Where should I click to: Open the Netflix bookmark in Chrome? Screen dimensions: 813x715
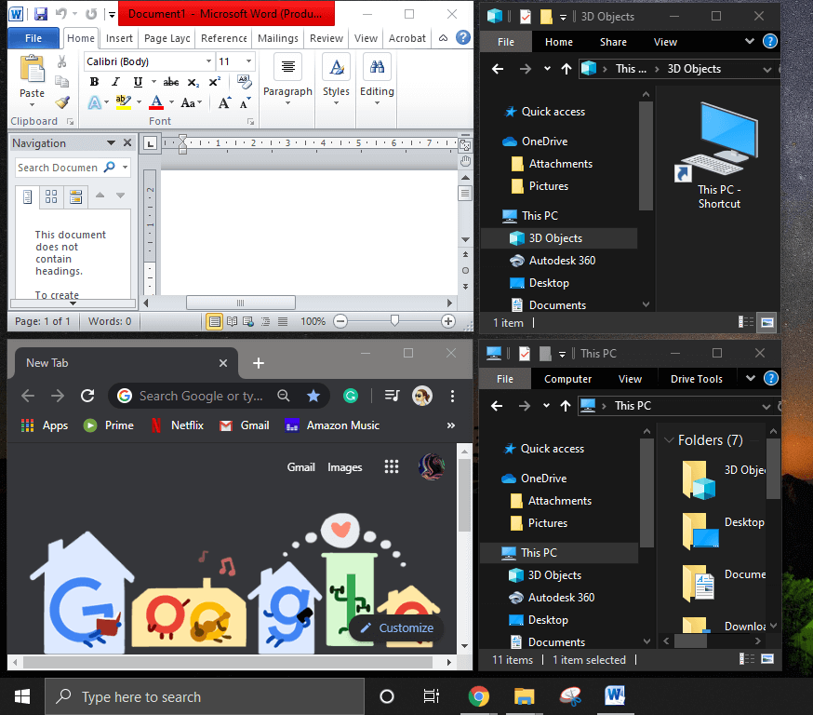pos(182,425)
